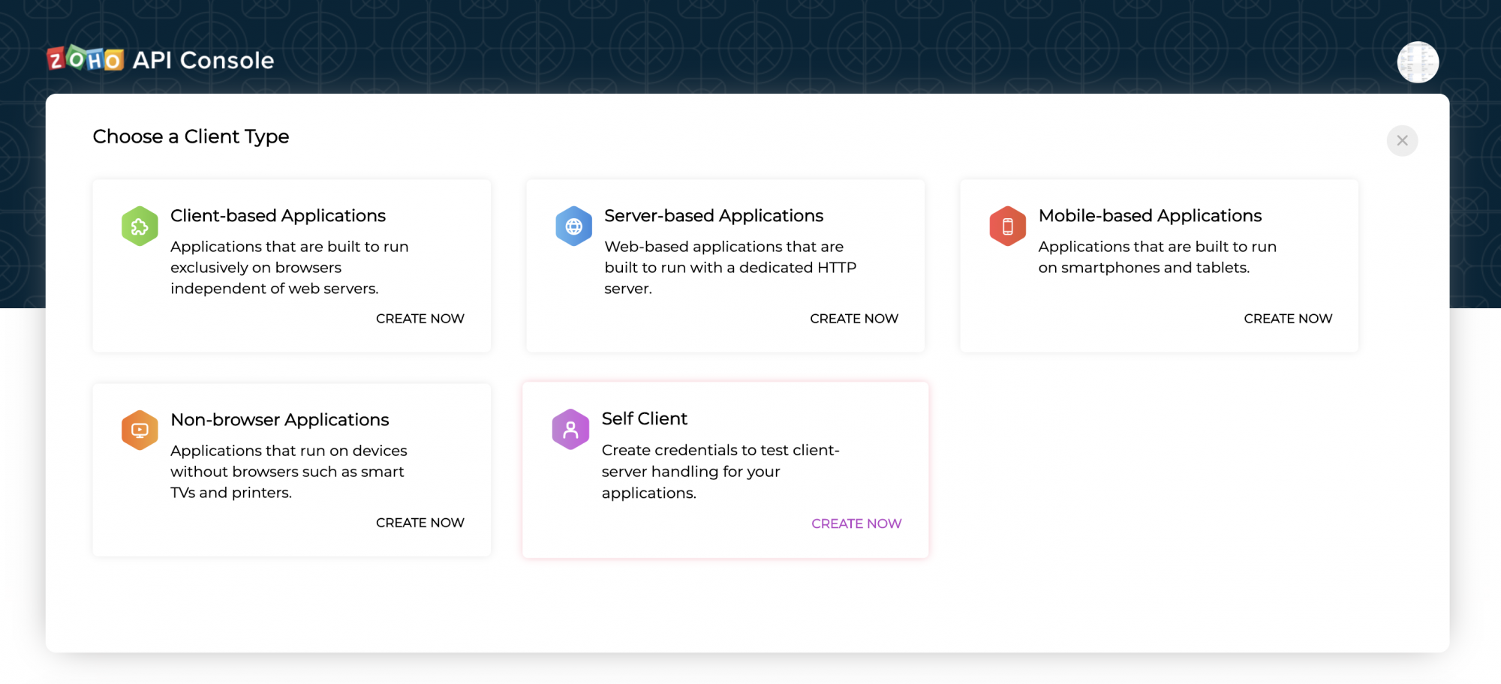Open the user profile avatar
Viewport: 1501px width, 684px height.
click(x=1417, y=62)
